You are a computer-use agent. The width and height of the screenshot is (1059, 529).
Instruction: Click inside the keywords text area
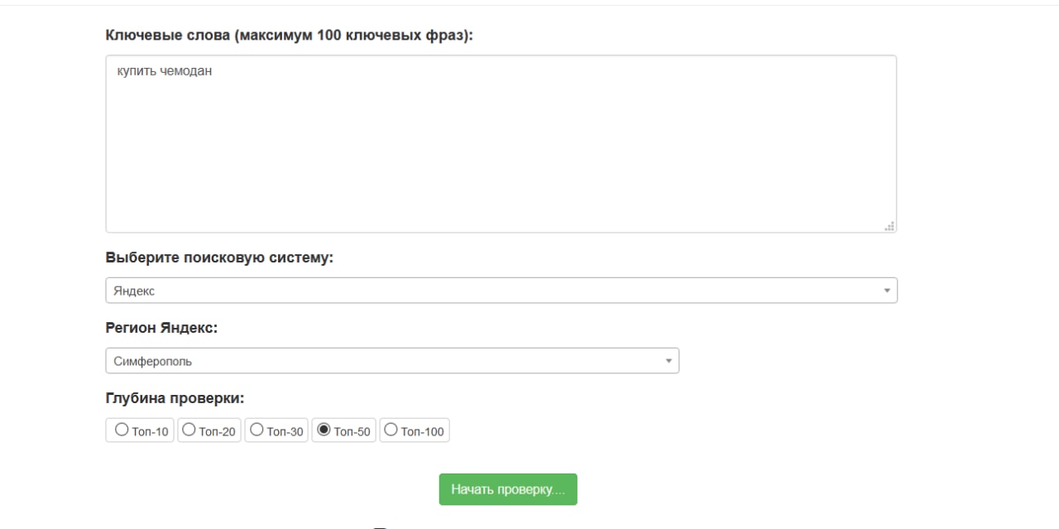point(501,144)
